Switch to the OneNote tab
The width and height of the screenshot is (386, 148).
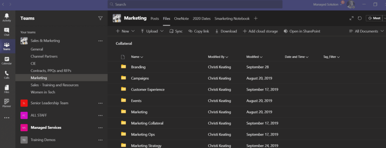point(181,18)
